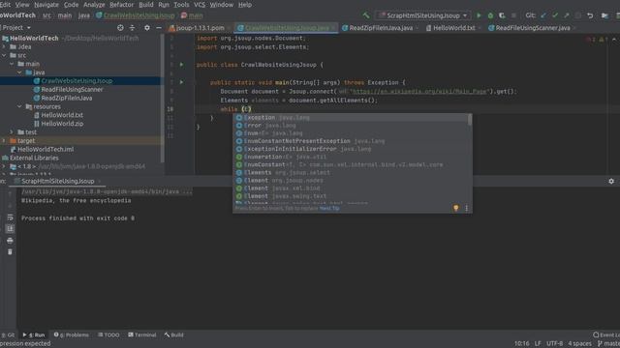
Task: Open the Analyze menu
Action: [94, 5]
